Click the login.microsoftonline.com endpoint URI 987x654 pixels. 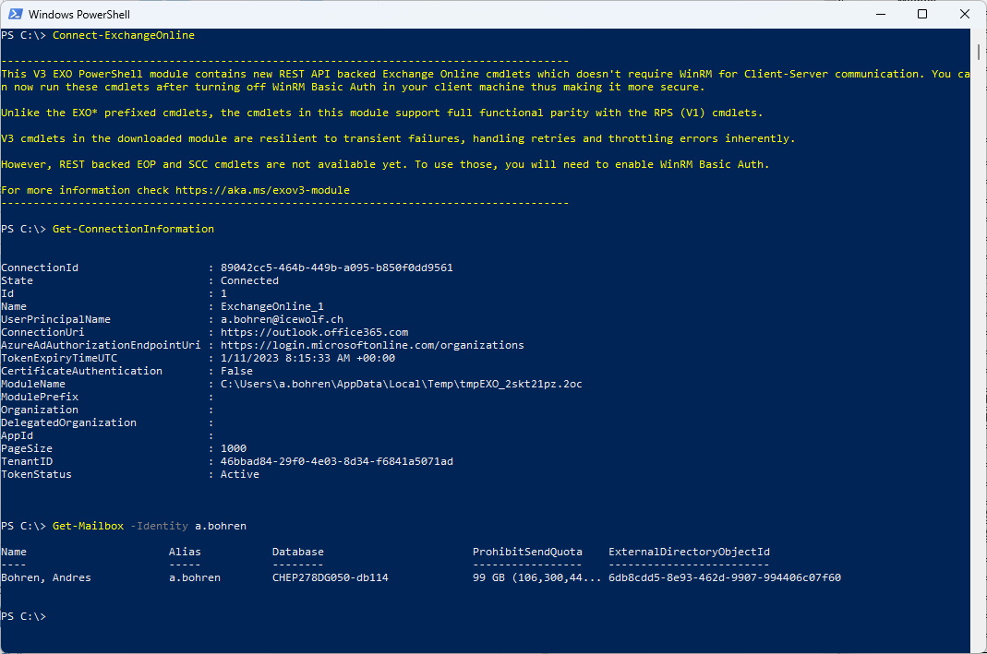point(372,345)
